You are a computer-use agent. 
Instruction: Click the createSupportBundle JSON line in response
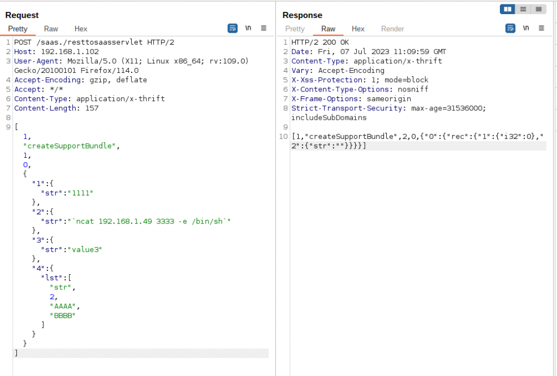[419, 136]
